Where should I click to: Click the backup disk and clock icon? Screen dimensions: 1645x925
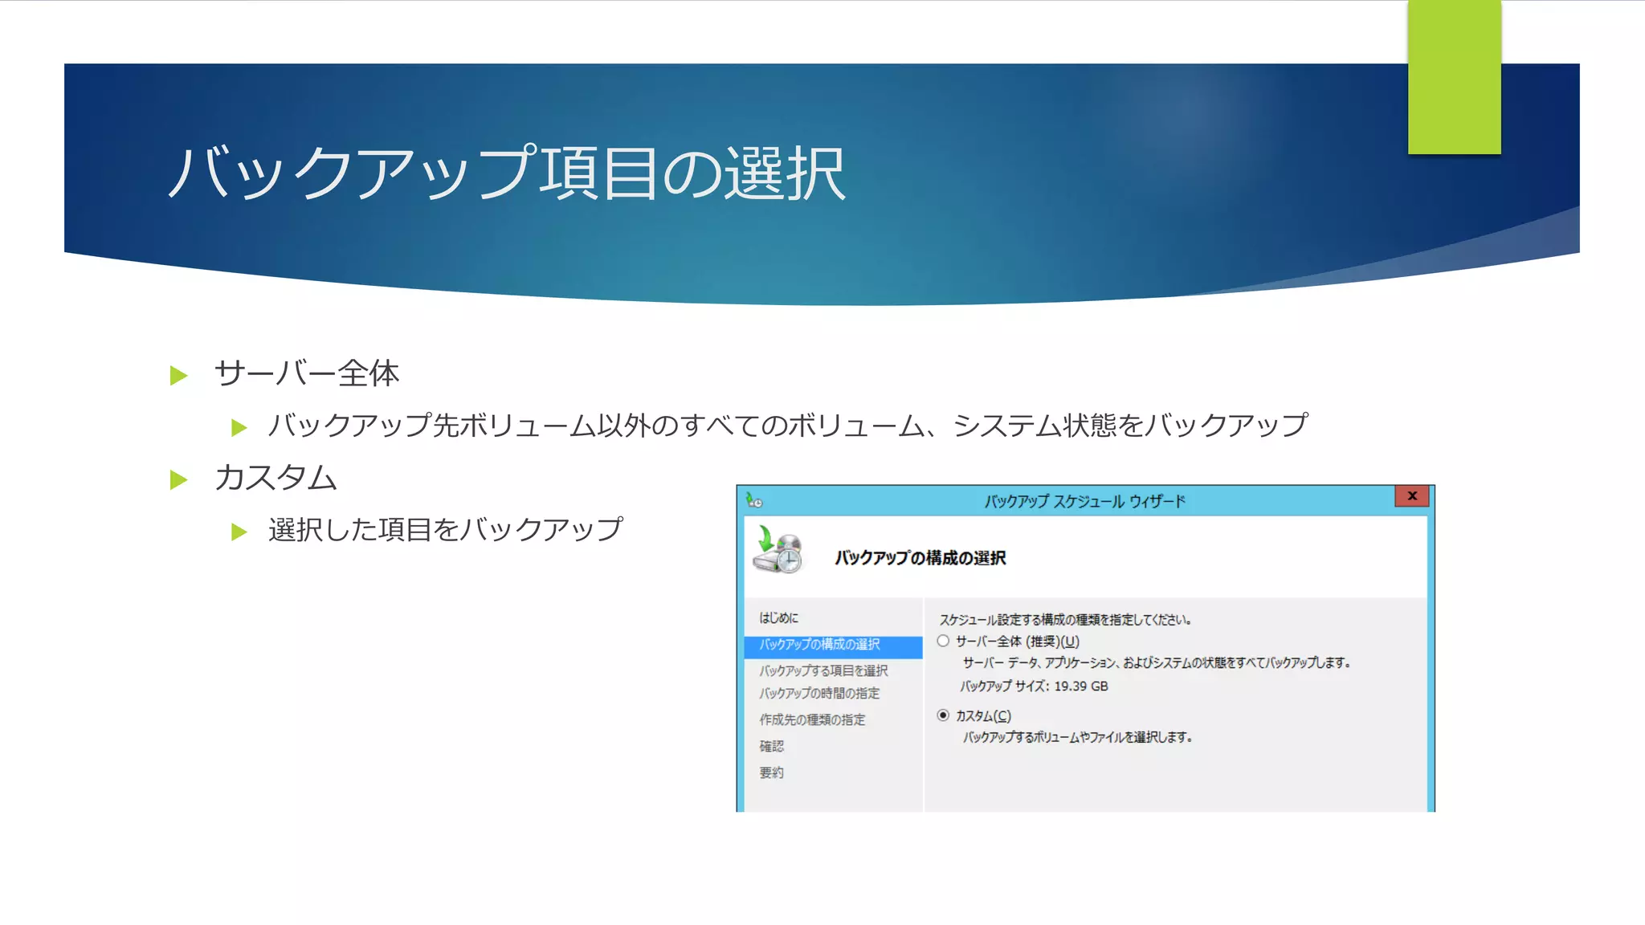tap(778, 551)
